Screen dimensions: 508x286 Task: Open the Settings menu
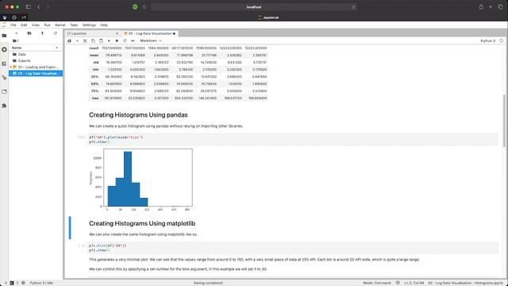89,25
